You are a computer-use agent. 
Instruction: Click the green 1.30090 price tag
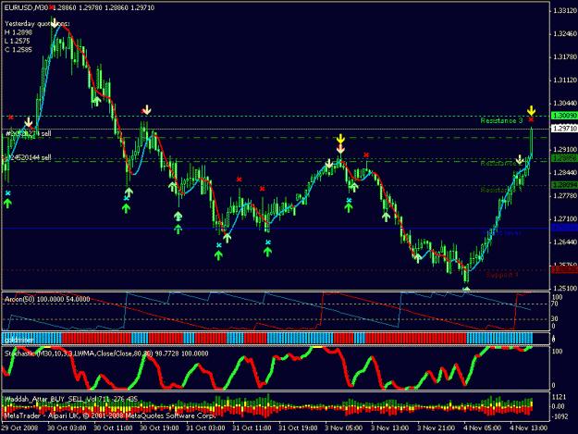click(564, 116)
